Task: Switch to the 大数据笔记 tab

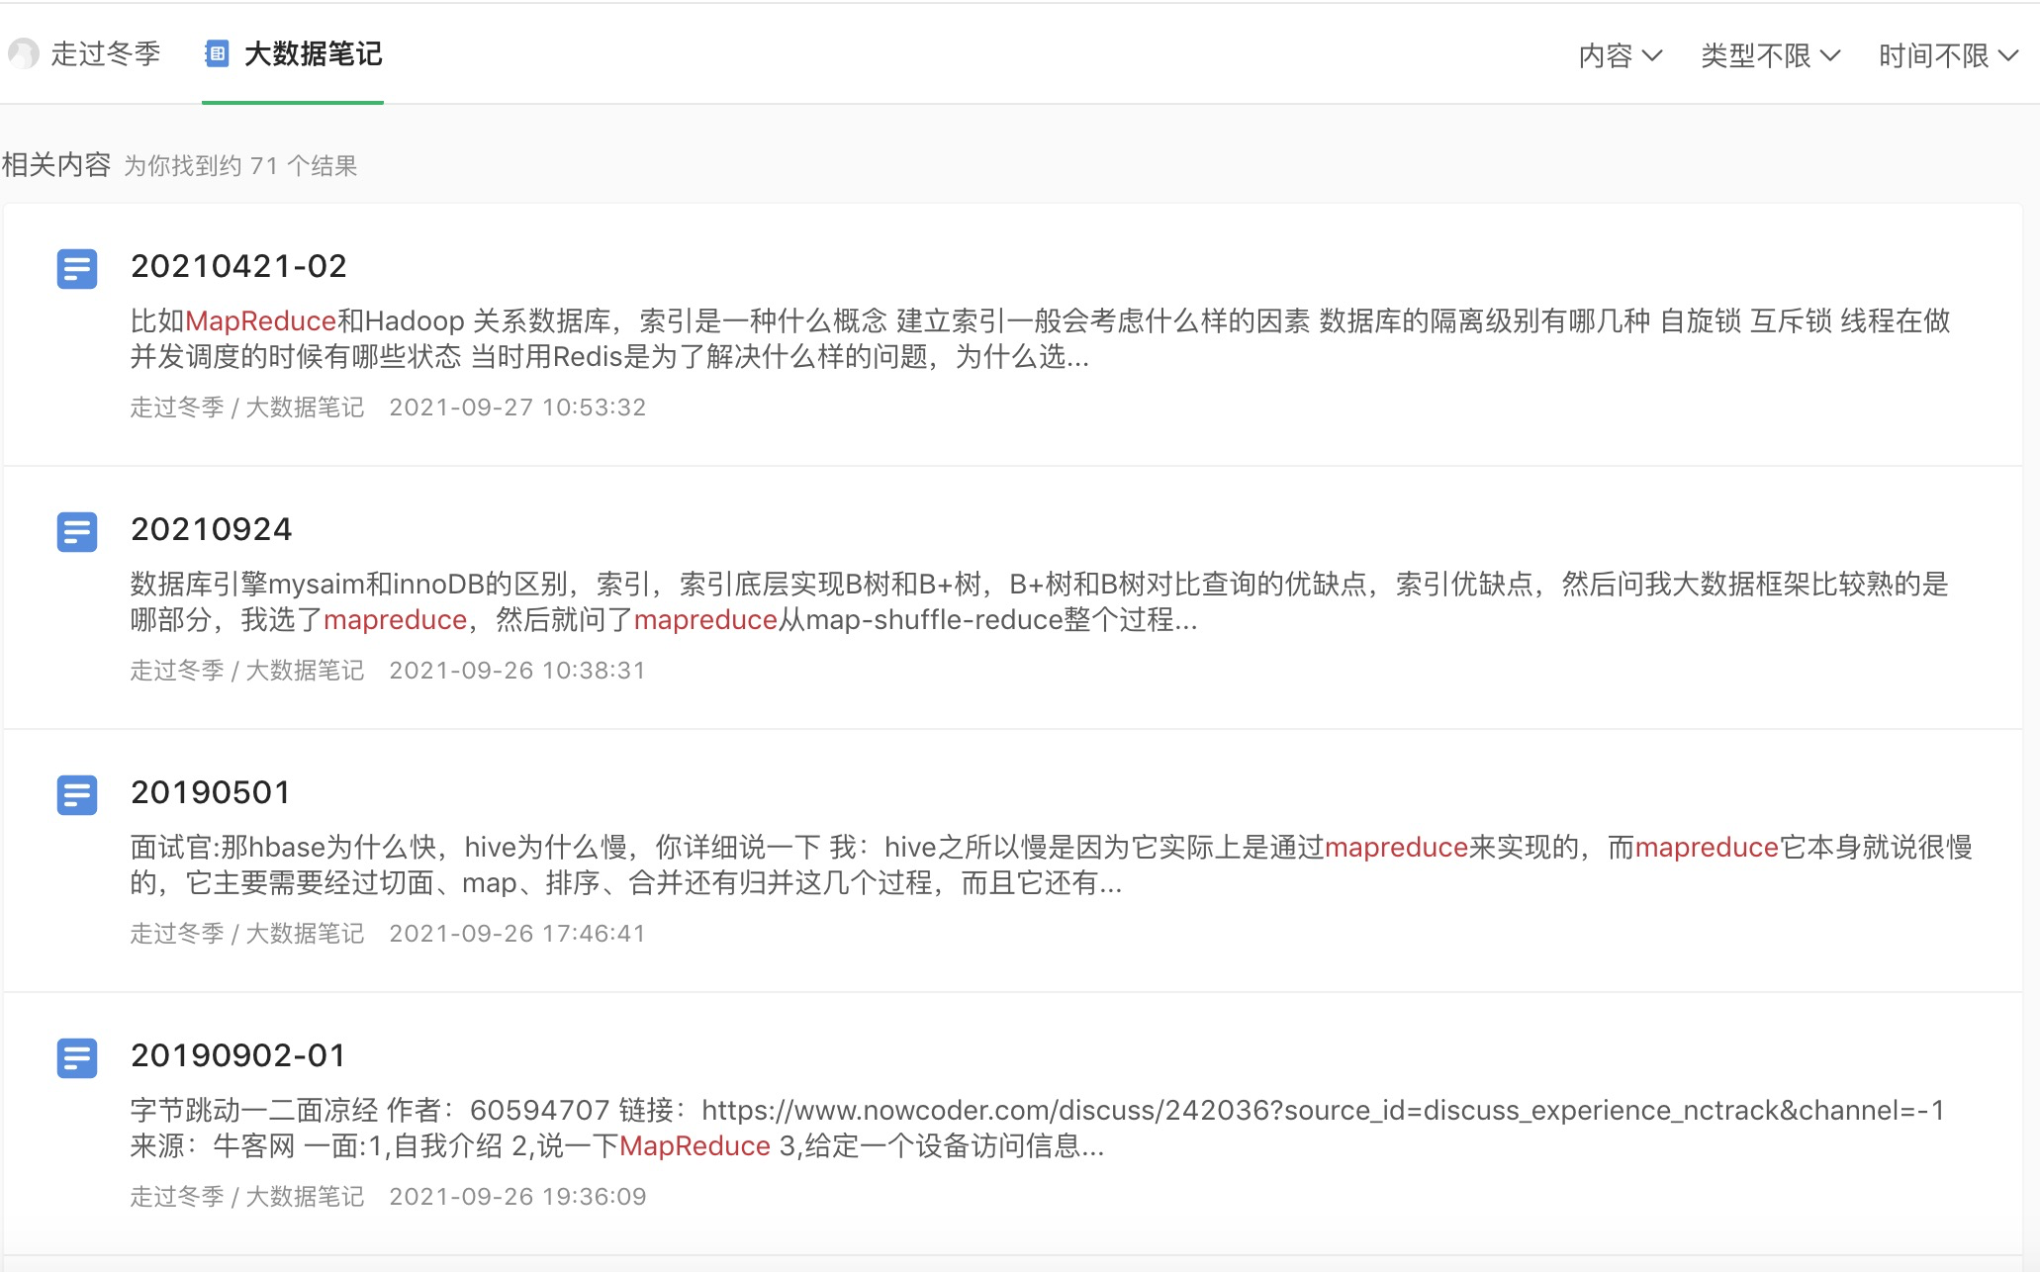Action: 312,53
